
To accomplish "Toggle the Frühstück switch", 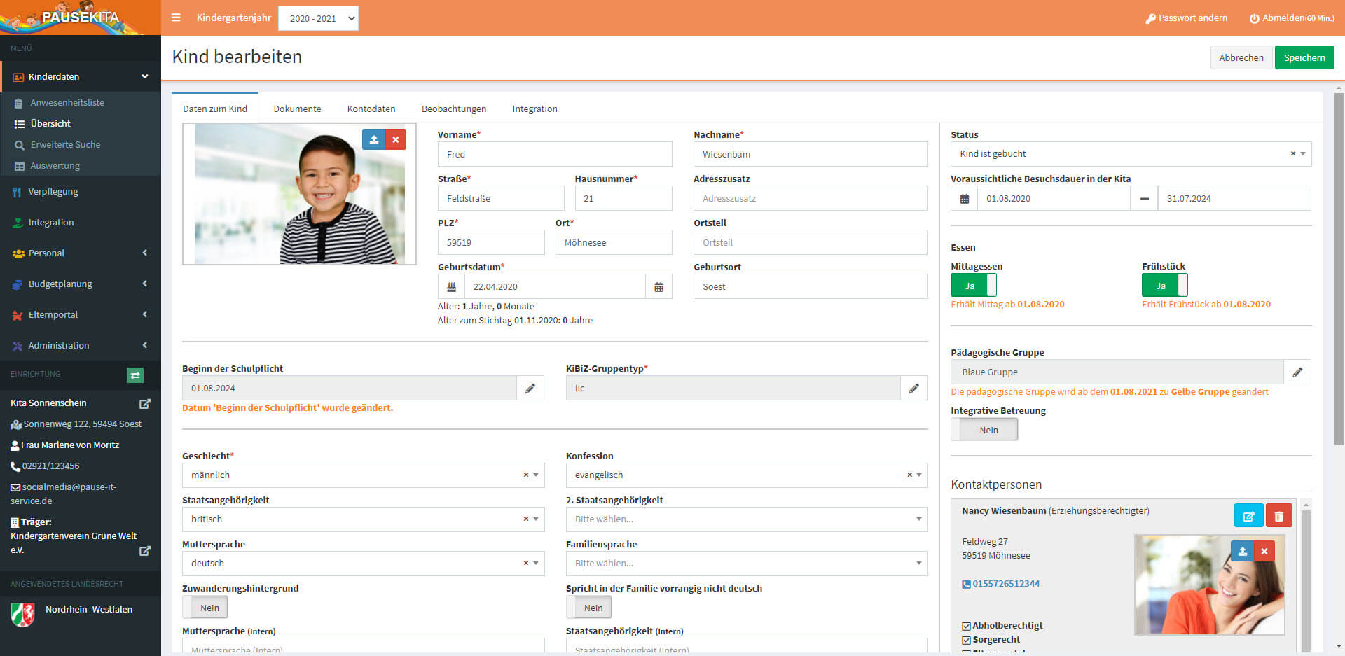I will [1164, 286].
